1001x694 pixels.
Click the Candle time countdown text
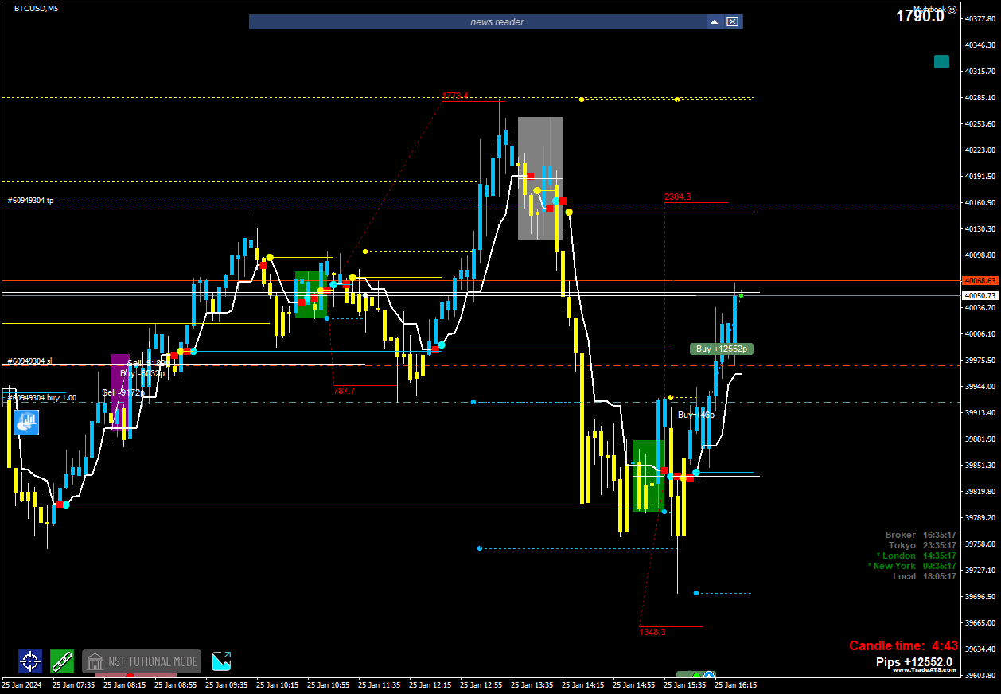(x=903, y=646)
